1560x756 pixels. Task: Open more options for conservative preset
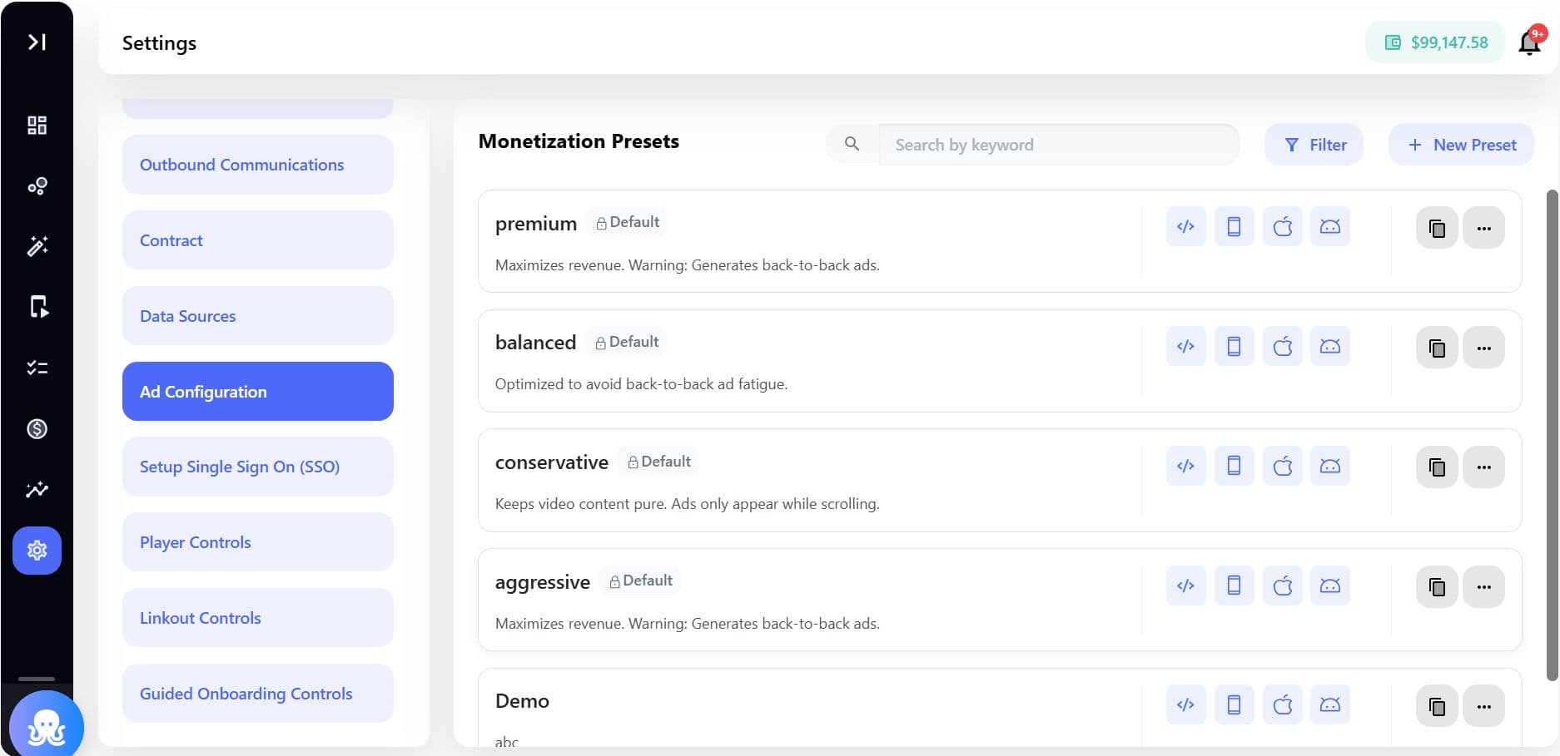pos(1484,467)
